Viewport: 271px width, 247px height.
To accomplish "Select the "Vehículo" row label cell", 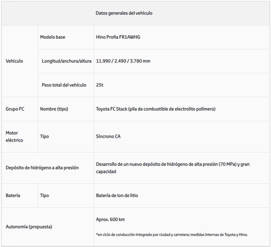I will tap(14, 61).
